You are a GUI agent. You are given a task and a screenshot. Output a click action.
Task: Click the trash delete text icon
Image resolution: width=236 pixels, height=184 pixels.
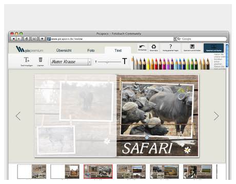[x=41, y=60]
